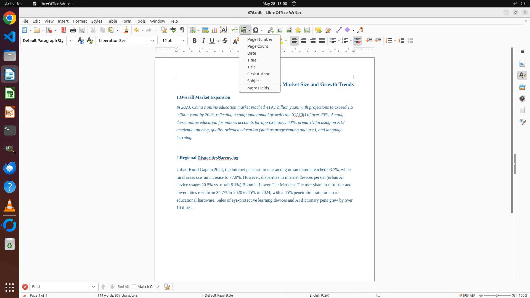Choose More Fields... menu entry
This screenshot has height=298, width=530.
tap(259, 88)
